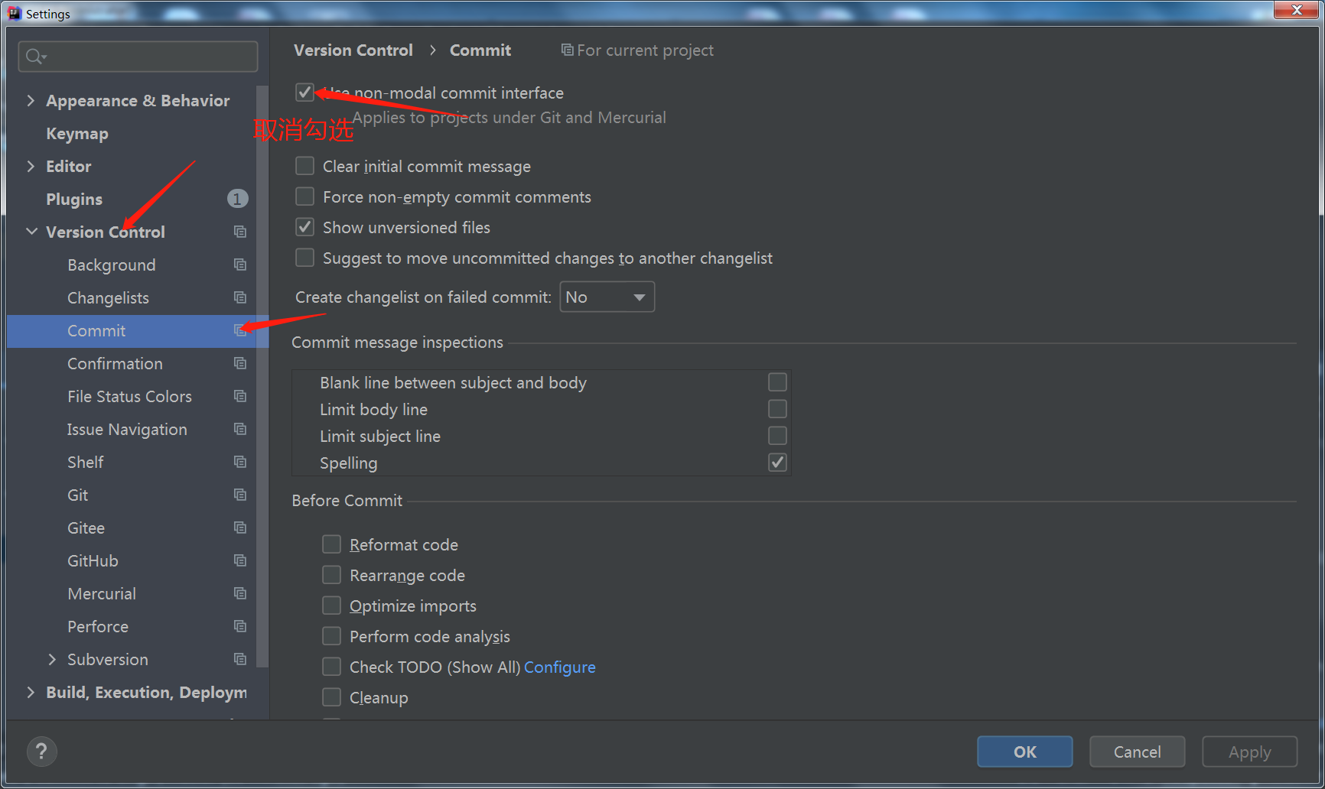Select 'Version Control' in the breadcrumb header
1325x789 pixels.
tap(353, 50)
